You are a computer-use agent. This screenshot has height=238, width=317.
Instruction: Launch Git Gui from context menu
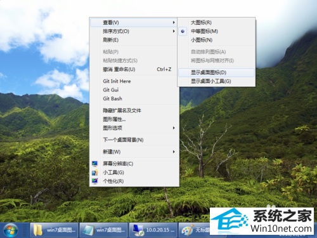134,90
